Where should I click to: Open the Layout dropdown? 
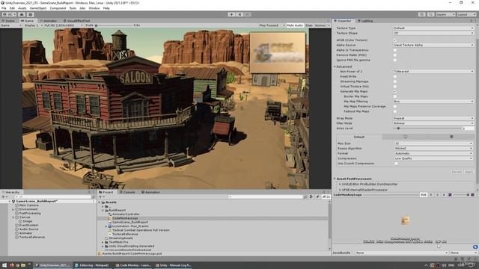pos(466,14)
